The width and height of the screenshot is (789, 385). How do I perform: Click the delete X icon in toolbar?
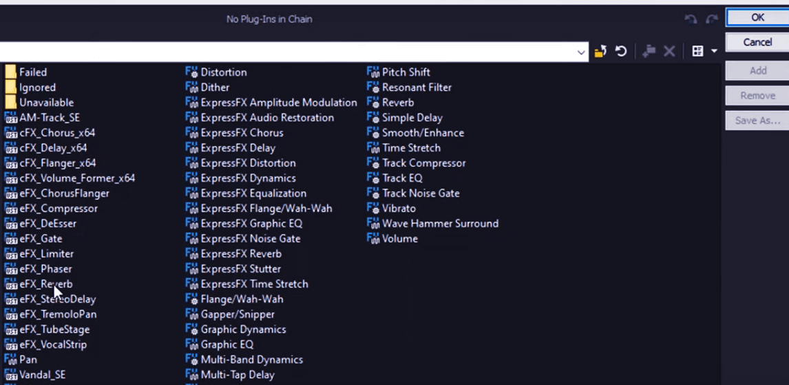pyautogui.click(x=669, y=52)
